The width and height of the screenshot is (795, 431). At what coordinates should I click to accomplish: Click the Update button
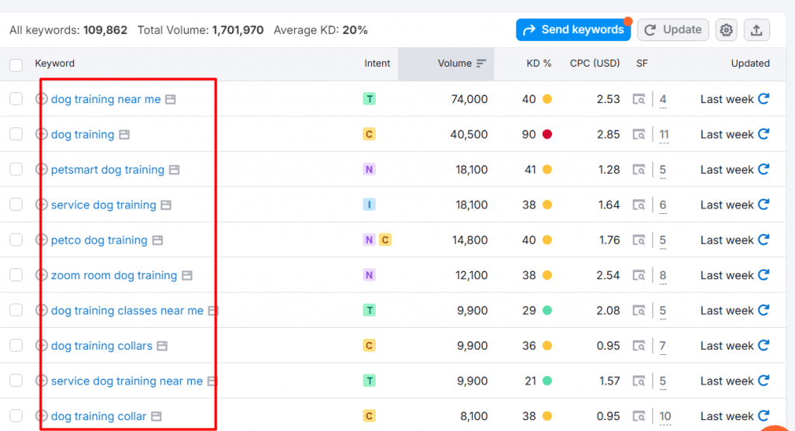[673, 30]
